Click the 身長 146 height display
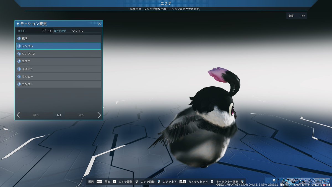 [297, 16]
